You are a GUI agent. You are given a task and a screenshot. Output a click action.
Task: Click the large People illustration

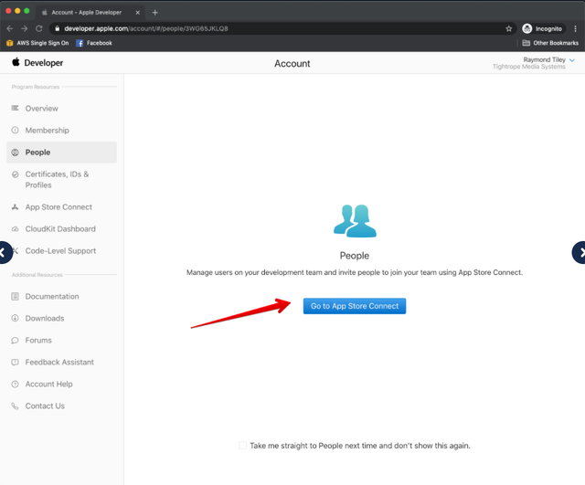(355, 221)
